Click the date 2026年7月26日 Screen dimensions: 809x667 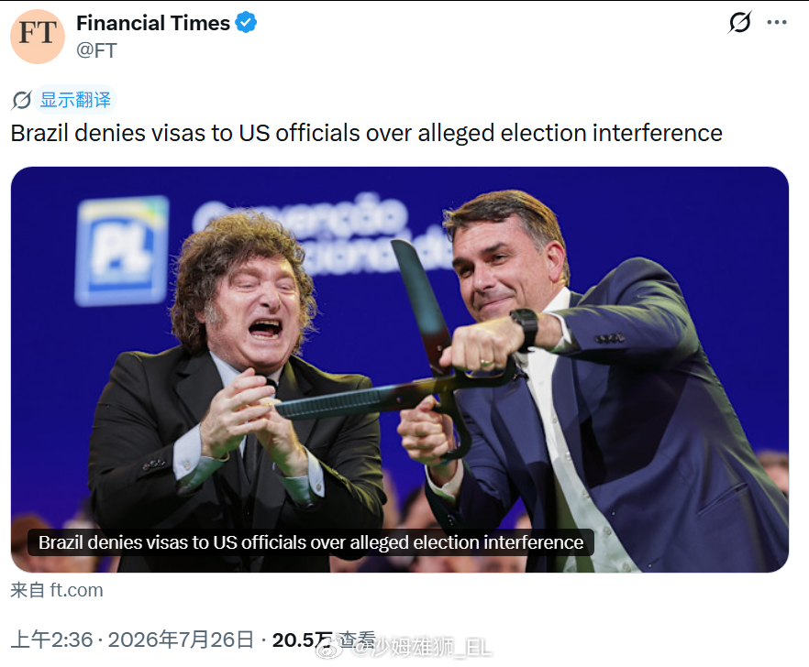click(181, 640)
